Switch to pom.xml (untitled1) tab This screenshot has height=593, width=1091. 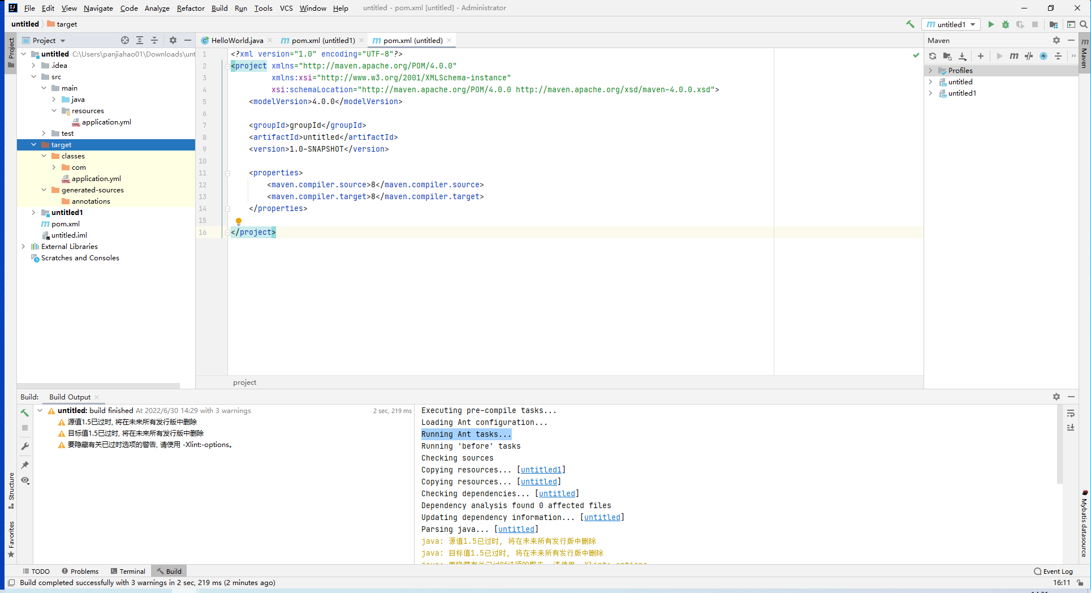click(x=322, y=40)
